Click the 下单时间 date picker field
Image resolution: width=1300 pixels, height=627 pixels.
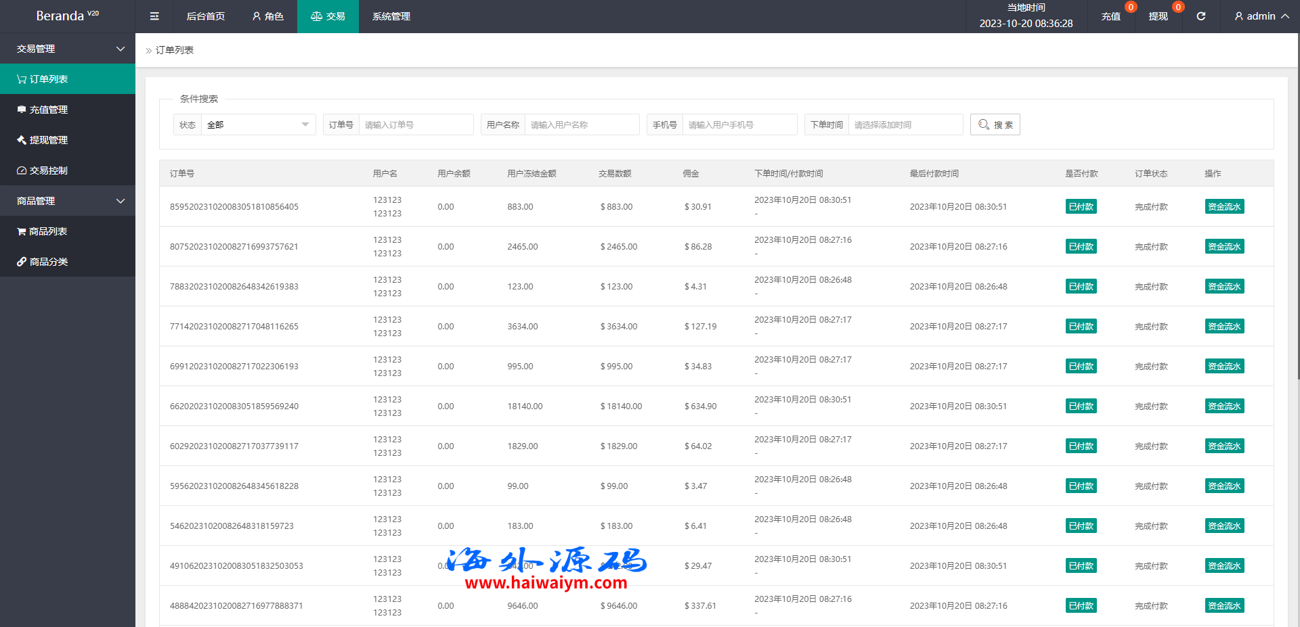point(905,124)
